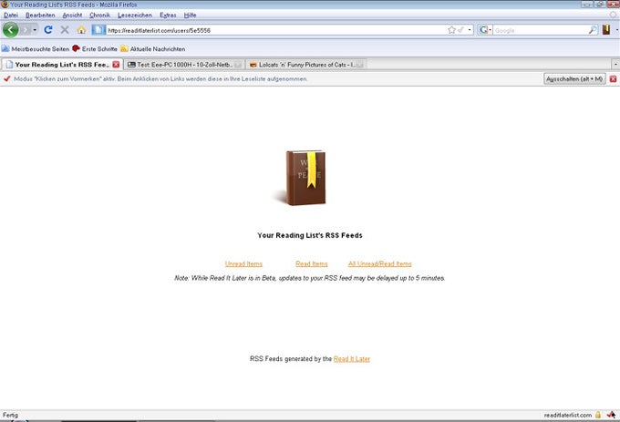Click the address bar URL field
Viewport: 620px width, 422px height.
tap(276, 30)
